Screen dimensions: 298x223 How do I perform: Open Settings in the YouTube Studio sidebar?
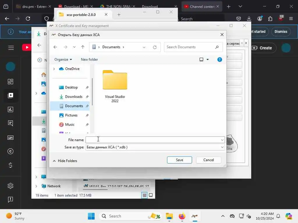coord(10,186)
